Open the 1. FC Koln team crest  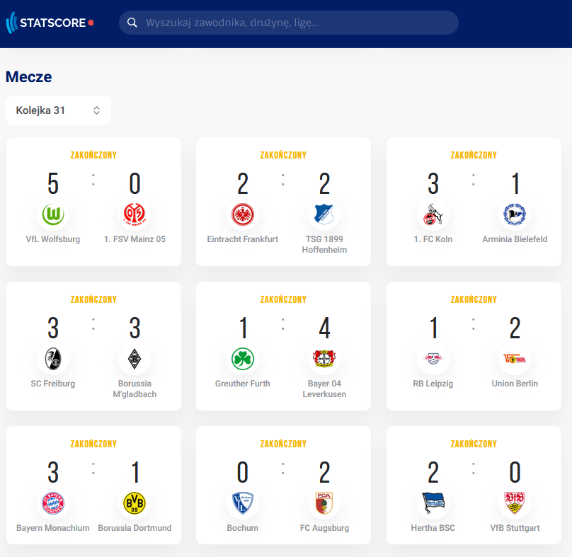click(x=433, y=214)
